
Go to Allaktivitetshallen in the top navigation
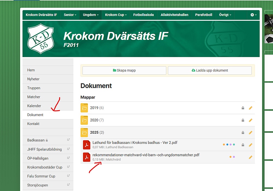[x=174, y=15]
